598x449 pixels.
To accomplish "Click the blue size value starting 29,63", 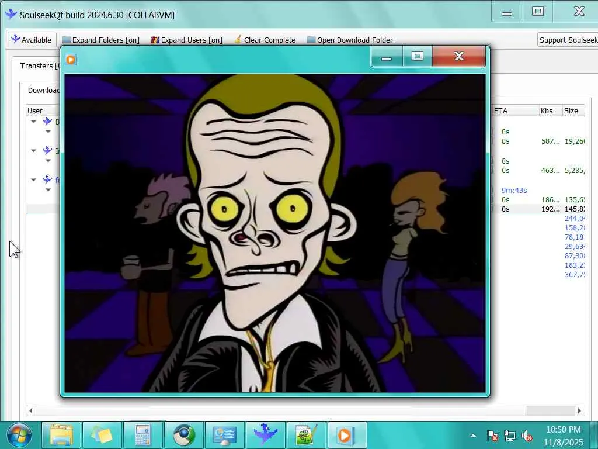I will pos(575,246).
